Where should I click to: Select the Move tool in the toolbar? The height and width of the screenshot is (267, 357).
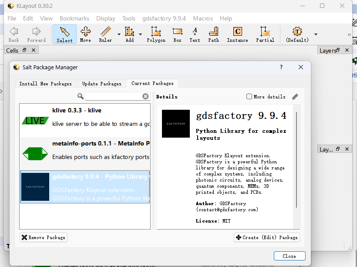coord(85,34)
